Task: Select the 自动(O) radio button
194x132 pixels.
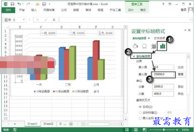Action: (x=140, y=107)
